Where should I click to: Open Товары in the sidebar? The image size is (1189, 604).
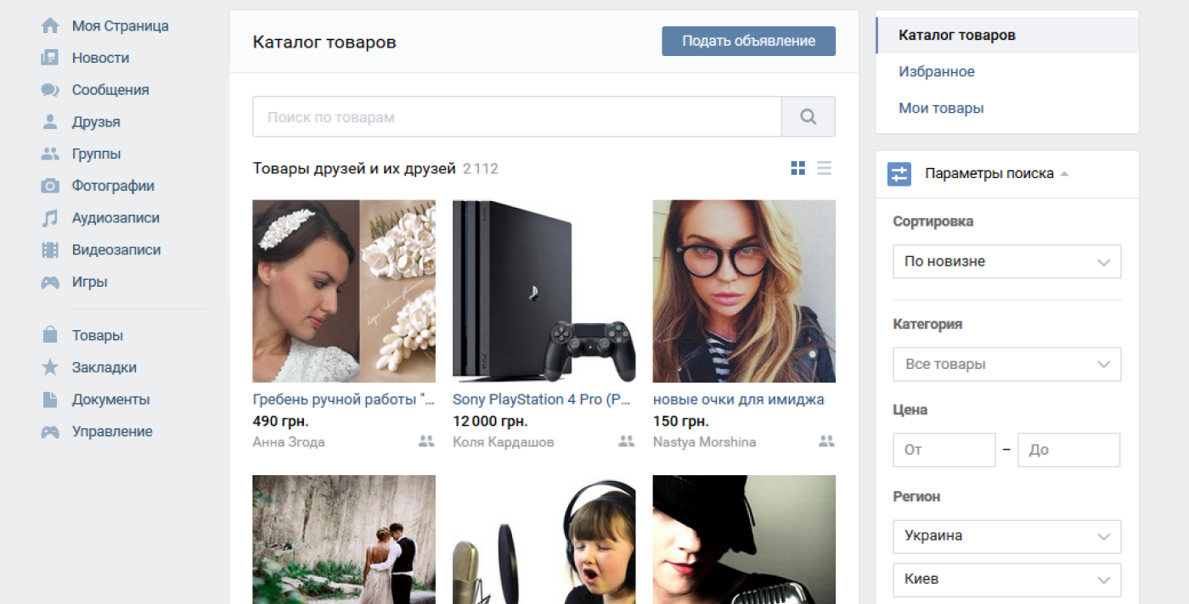[x=97, y=335]
